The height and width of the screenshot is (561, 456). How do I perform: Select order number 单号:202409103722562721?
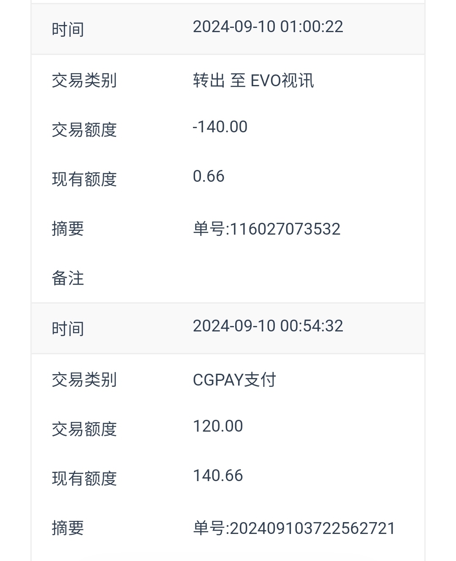294,528
